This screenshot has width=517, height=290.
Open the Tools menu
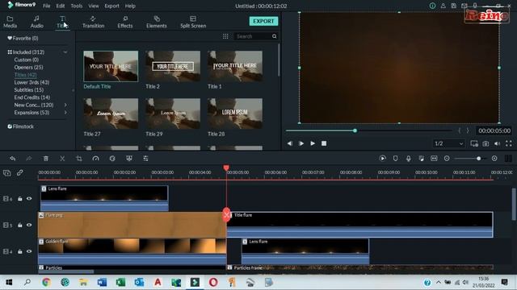77,6
